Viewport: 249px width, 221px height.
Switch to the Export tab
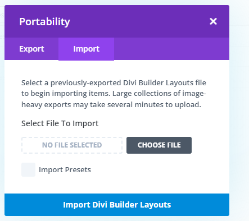pos(31,49)
